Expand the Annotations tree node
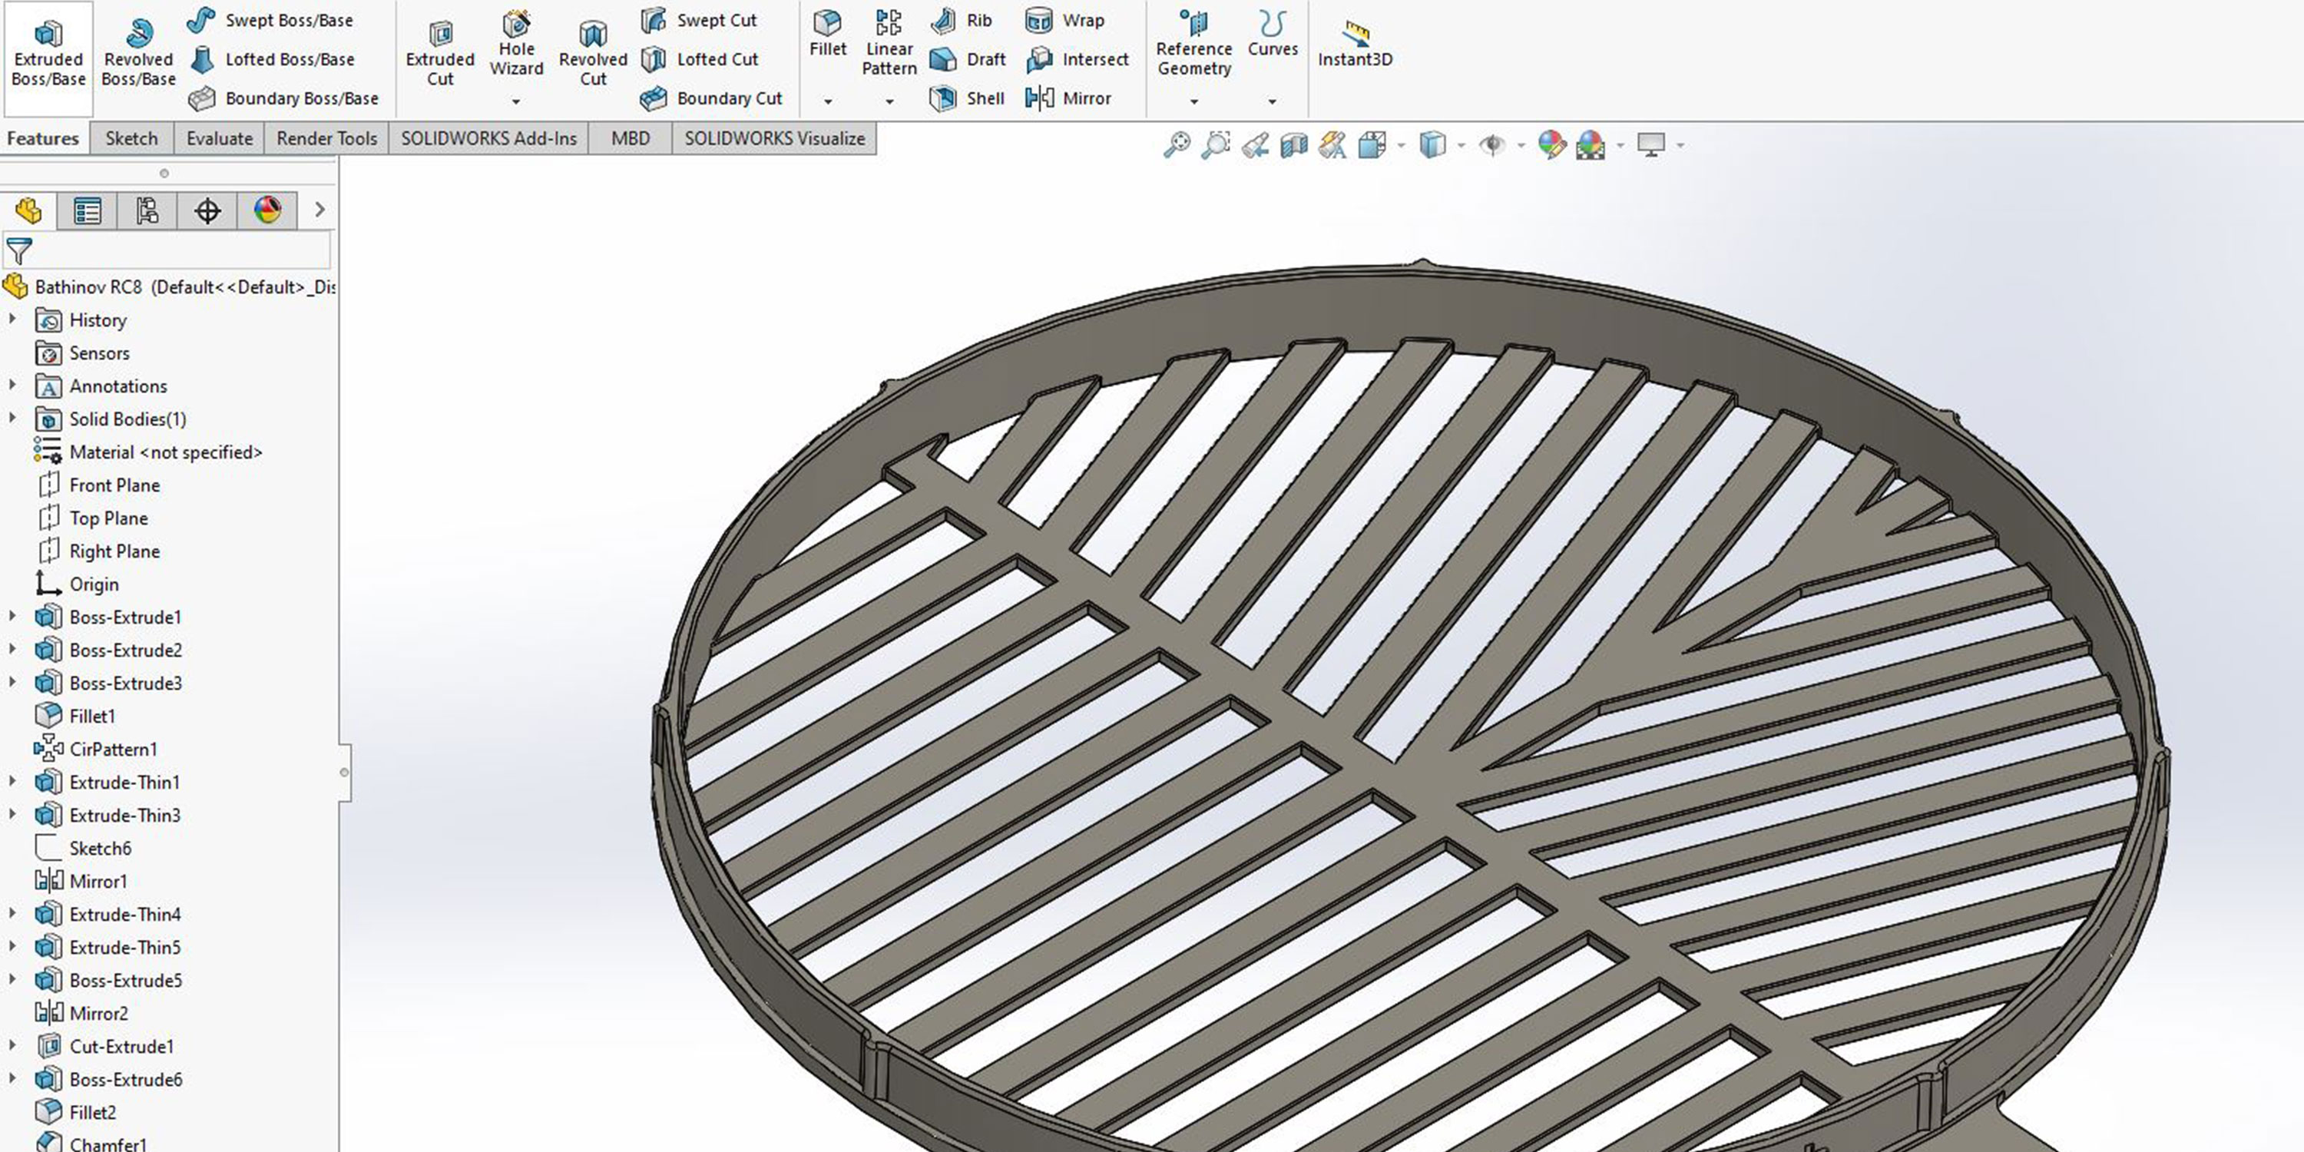2304x1152 pixels. click(12, 386)
